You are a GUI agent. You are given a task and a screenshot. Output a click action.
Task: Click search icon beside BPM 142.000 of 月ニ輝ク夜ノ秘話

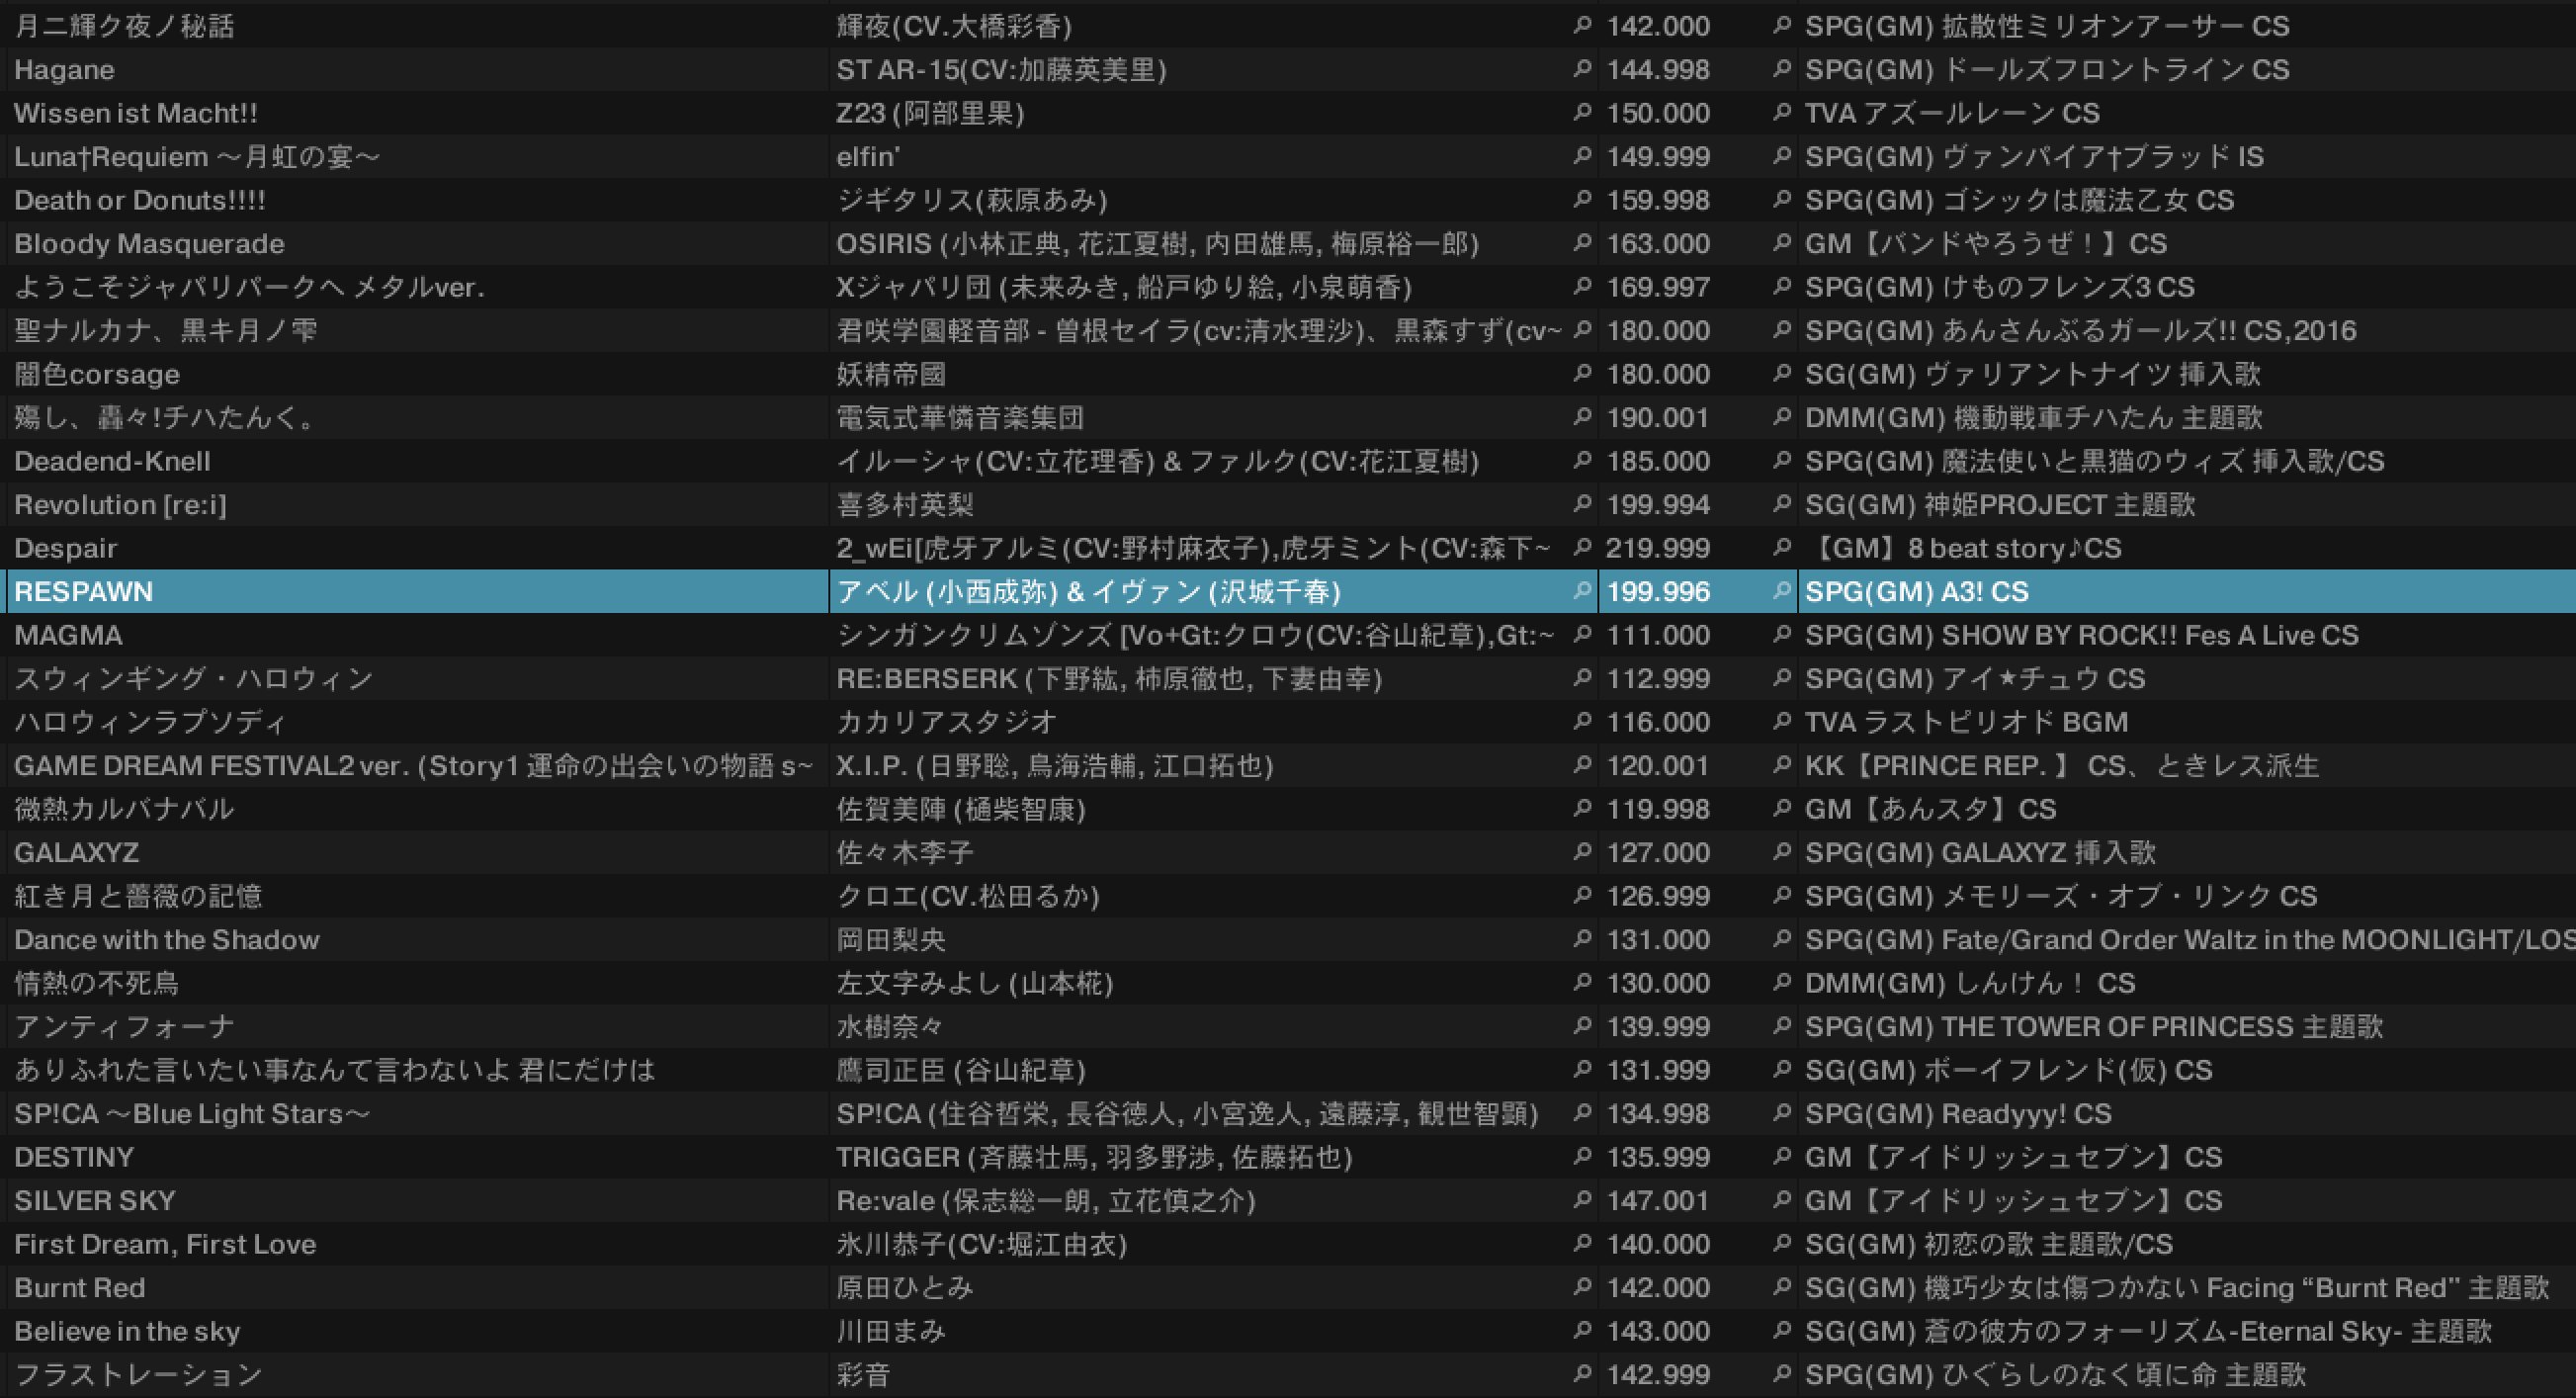(1582, 25)
